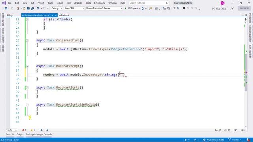The width and height of the screenshot is (253, 142).
Task: Switch to the Utils.js tab
Action: [10, 15]
